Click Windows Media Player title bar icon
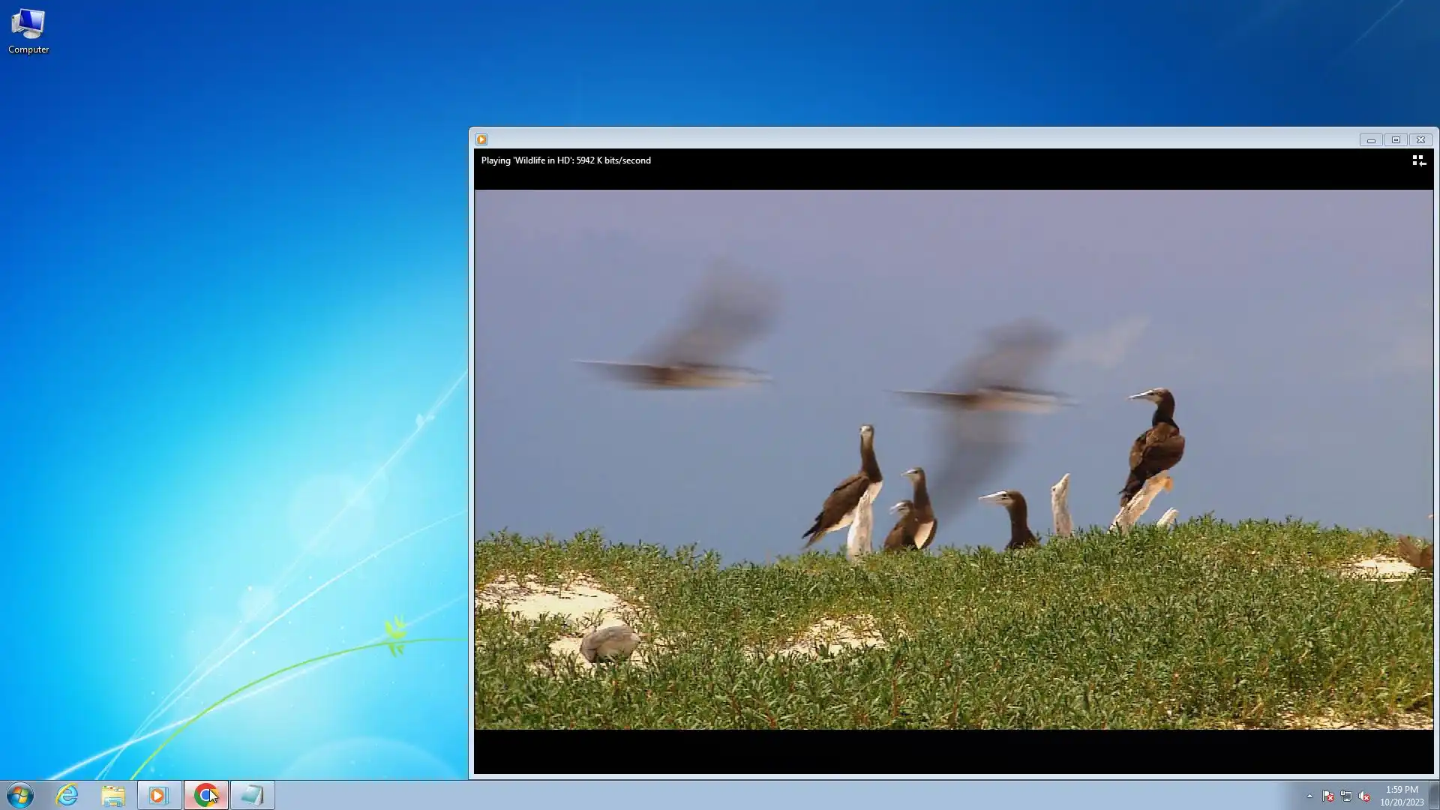 (481, 139)
